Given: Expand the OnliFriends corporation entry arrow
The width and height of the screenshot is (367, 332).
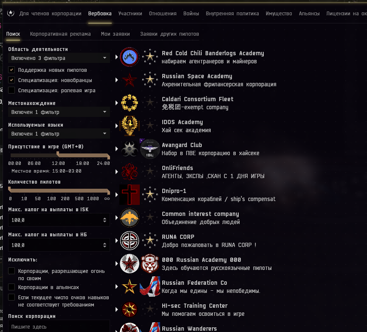Looking at the screenshot, I should pos(116,172).
